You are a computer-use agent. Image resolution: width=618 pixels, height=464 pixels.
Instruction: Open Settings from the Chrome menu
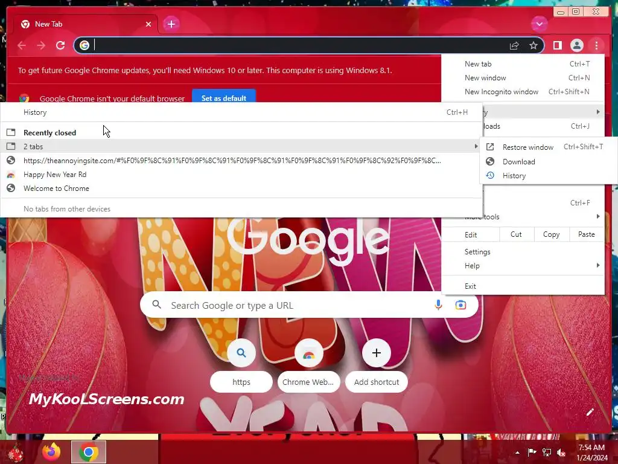523,252
